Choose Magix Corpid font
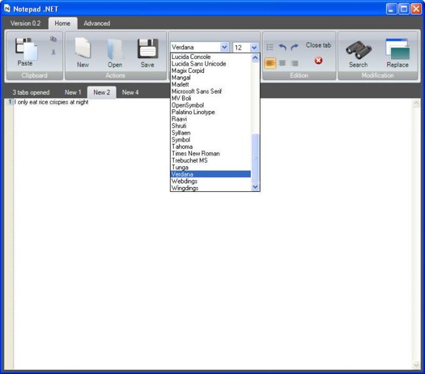425x374 pixels. [x=210, y=70]
